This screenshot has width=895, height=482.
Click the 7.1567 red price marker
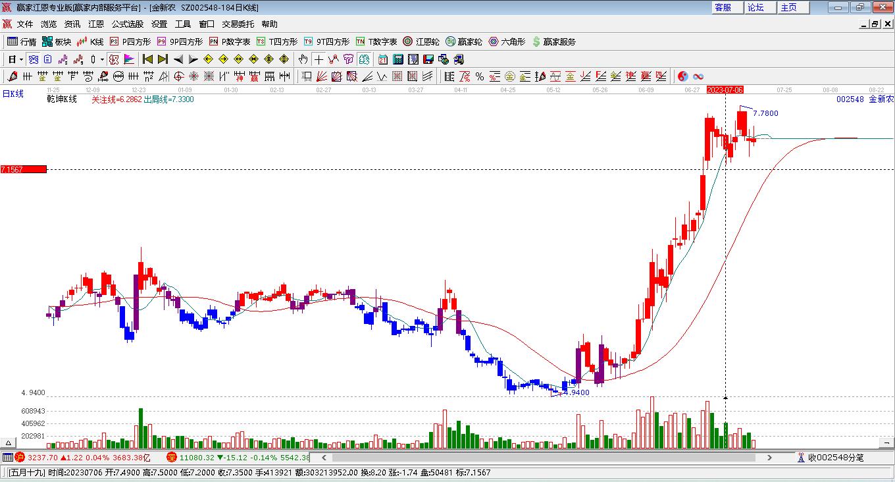click(x=24, y=169)
